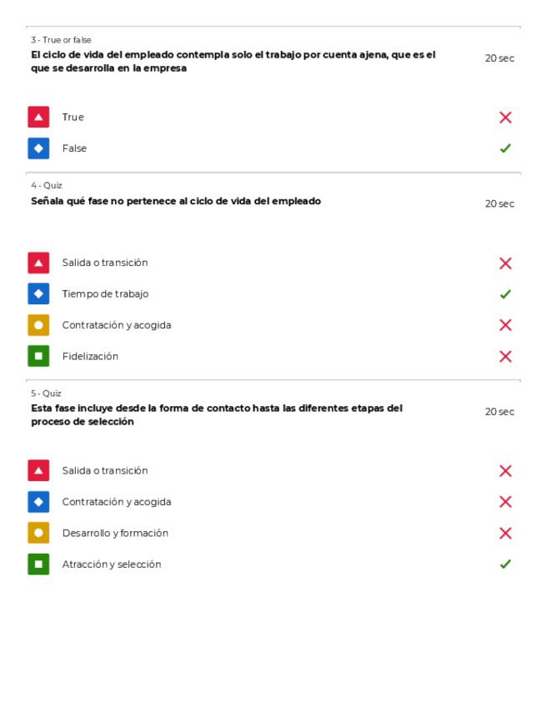Click green square icon beside Fidelización
This screenshot has width=546, height=707.
pos(38,356)
